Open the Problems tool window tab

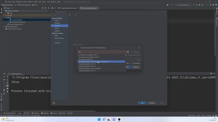(35, 113)
